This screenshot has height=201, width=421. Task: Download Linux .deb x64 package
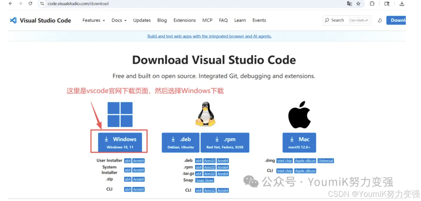tap(199, 161)
